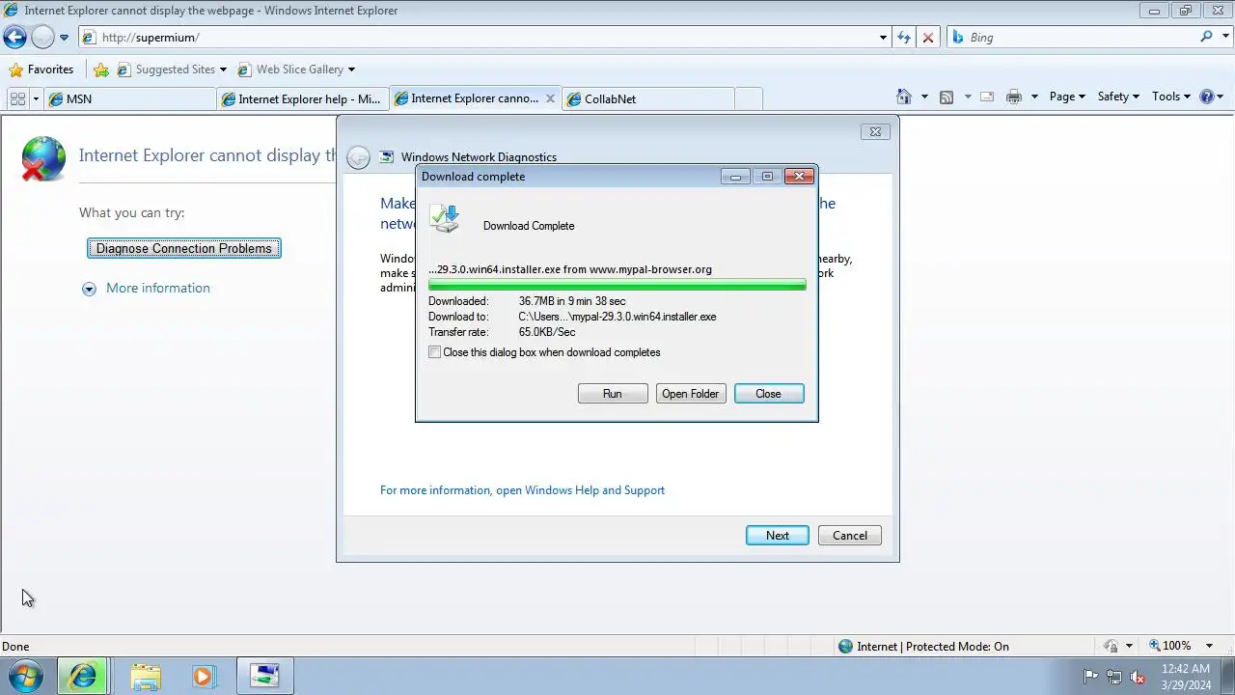Open Windows Explorer from the taskbar

coord(146,677)
